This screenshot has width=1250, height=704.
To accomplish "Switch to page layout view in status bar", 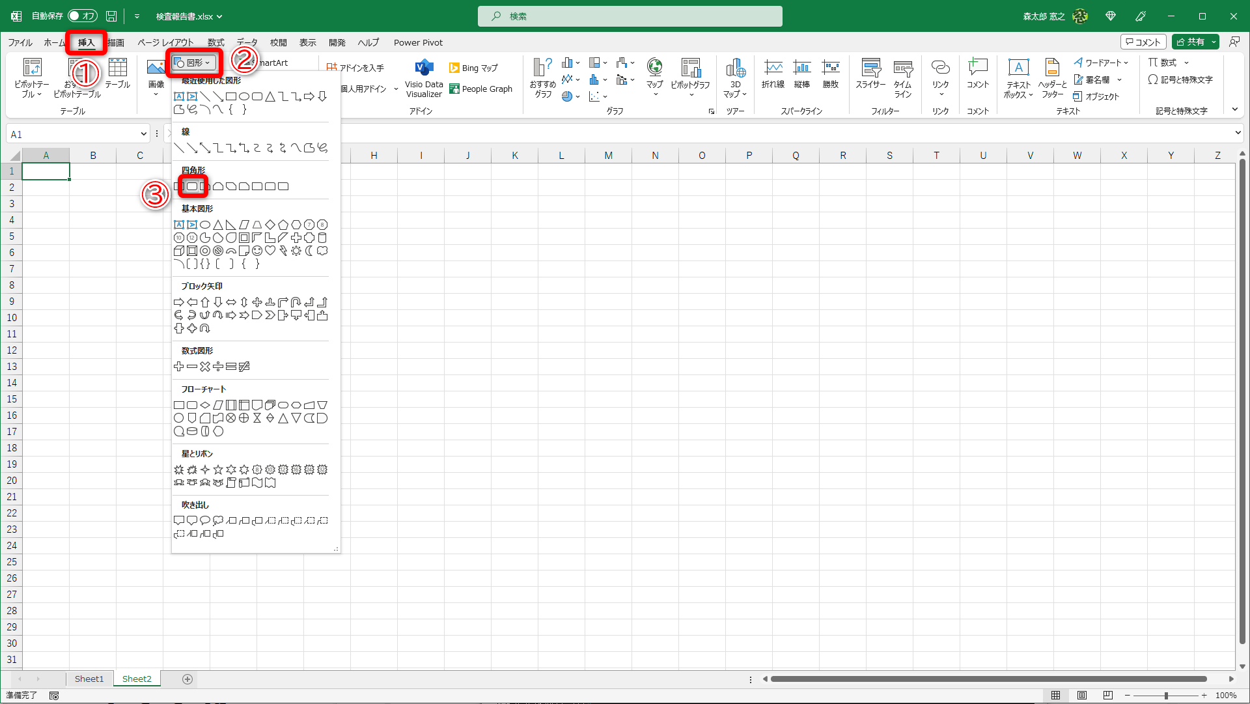I will coord(1082,696).
